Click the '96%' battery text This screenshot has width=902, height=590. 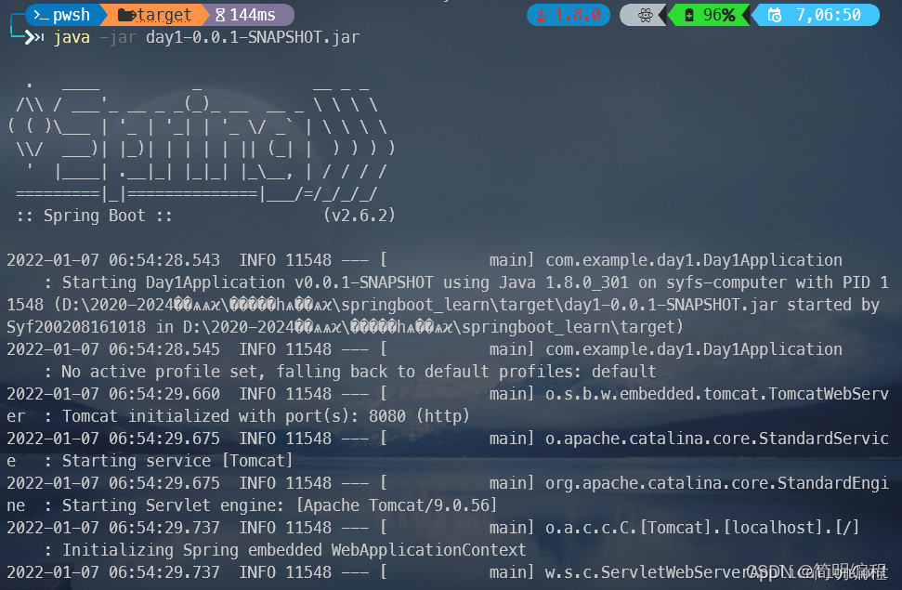click(x=719, y=15)
